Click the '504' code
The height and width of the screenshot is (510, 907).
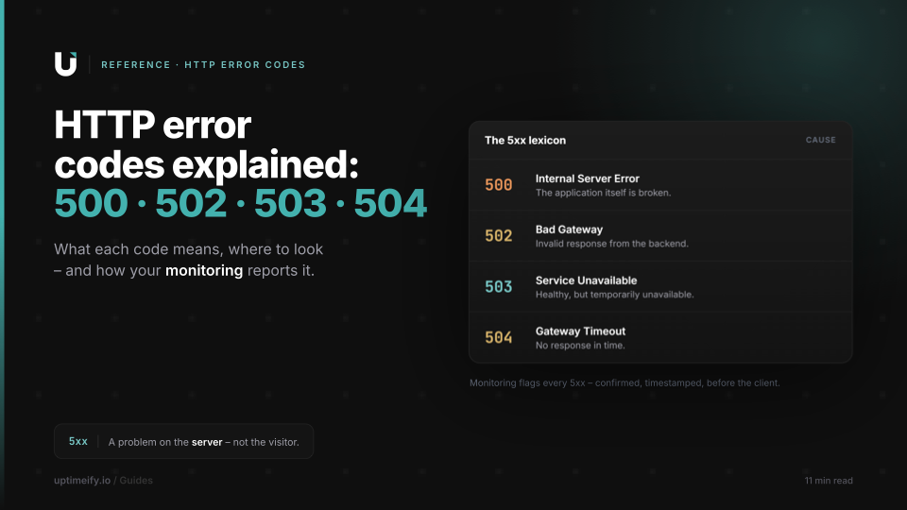pos(499,338)
